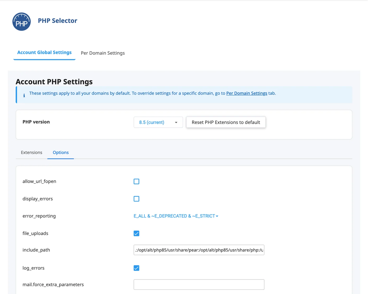Click the info icon in the settings notice
368x294 pixels.
[x=24, y=95]
